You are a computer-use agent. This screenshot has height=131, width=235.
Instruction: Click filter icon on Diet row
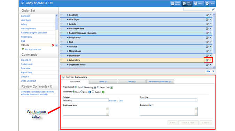click(x=61, y=42)
